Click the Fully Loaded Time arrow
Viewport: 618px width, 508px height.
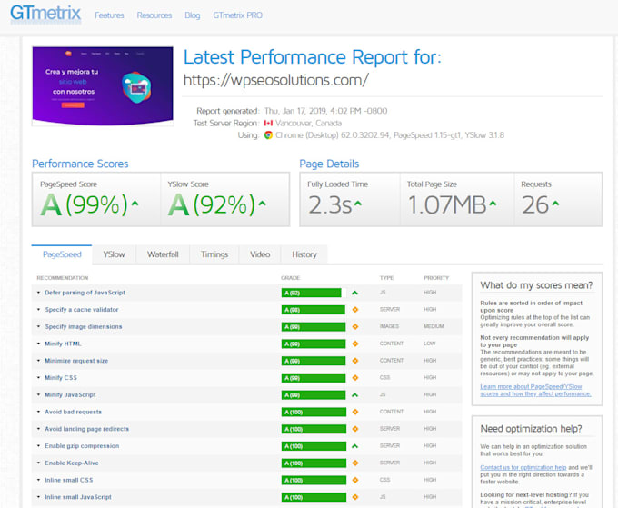[x=357, y=204]
